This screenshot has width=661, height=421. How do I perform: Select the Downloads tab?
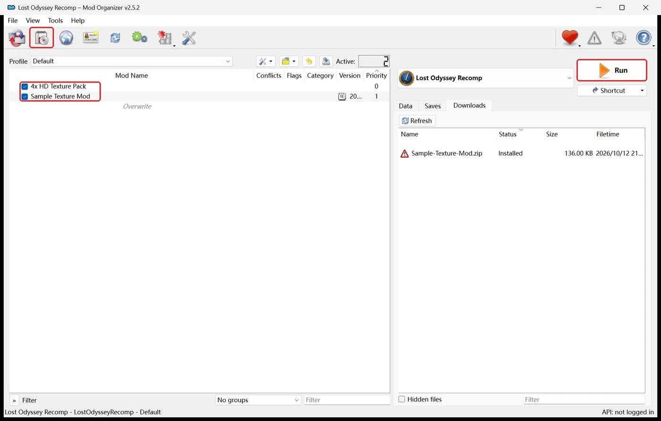click(469, 105)
